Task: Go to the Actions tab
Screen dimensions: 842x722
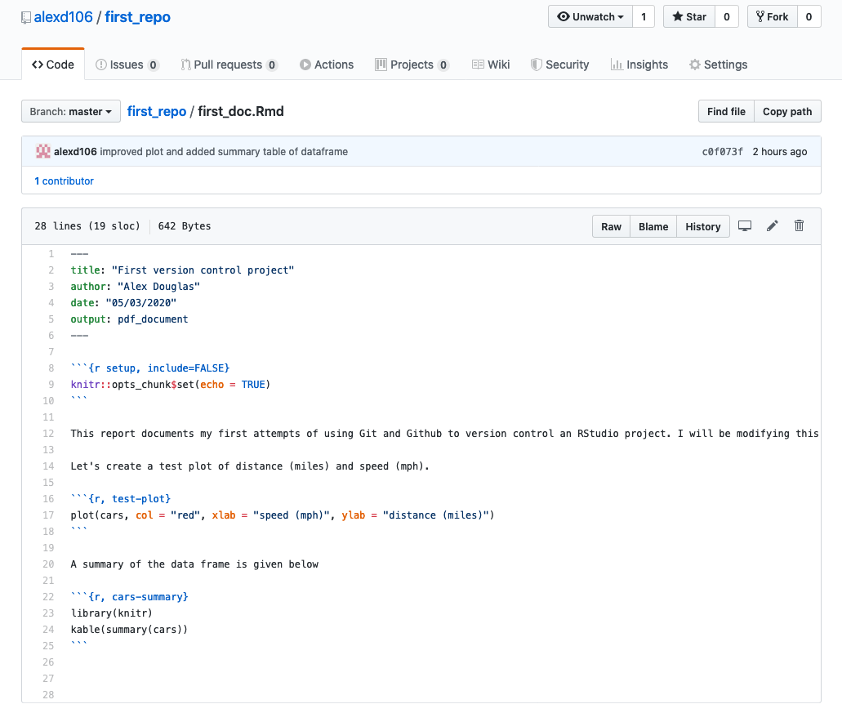Action: coord(327,65)
